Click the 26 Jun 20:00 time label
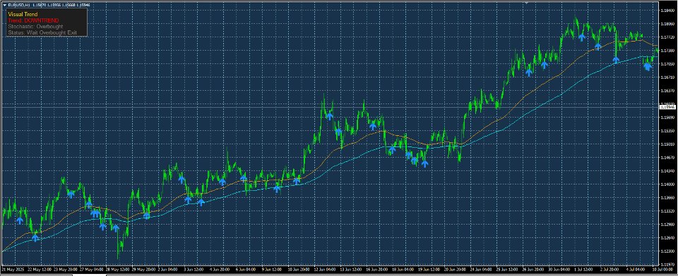 click(534, 269)
